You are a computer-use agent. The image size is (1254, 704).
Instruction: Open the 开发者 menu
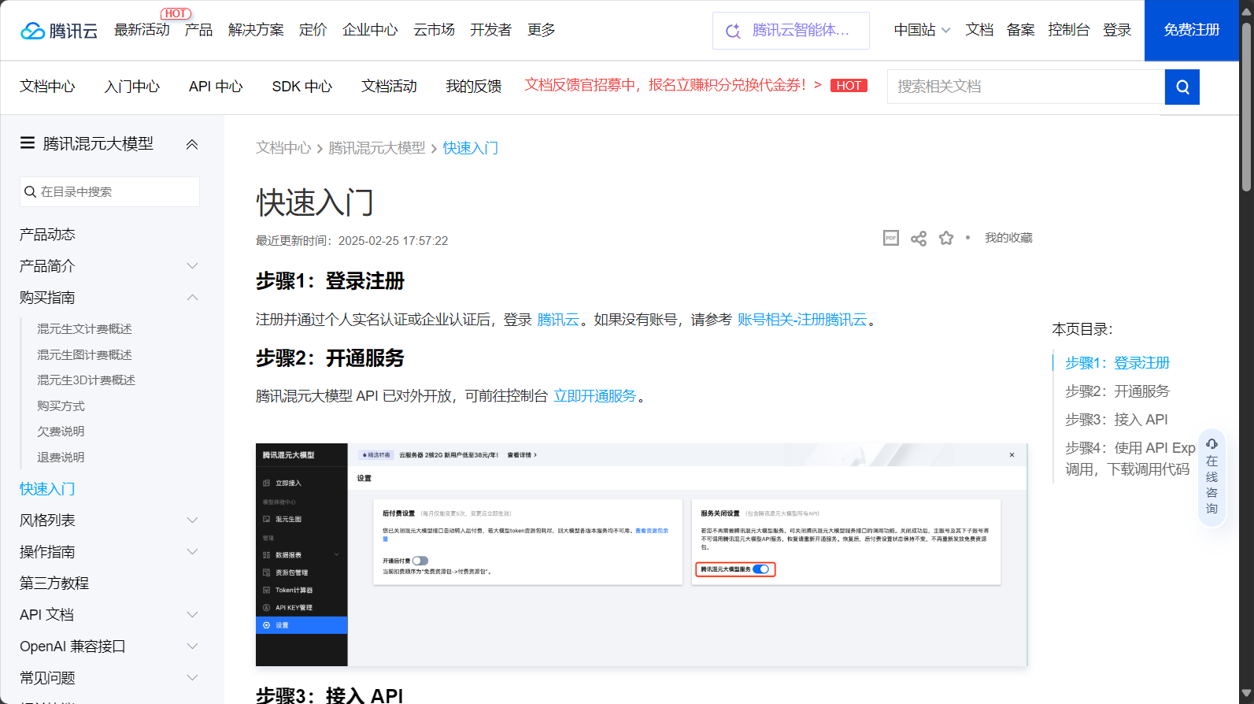(490, 30)
